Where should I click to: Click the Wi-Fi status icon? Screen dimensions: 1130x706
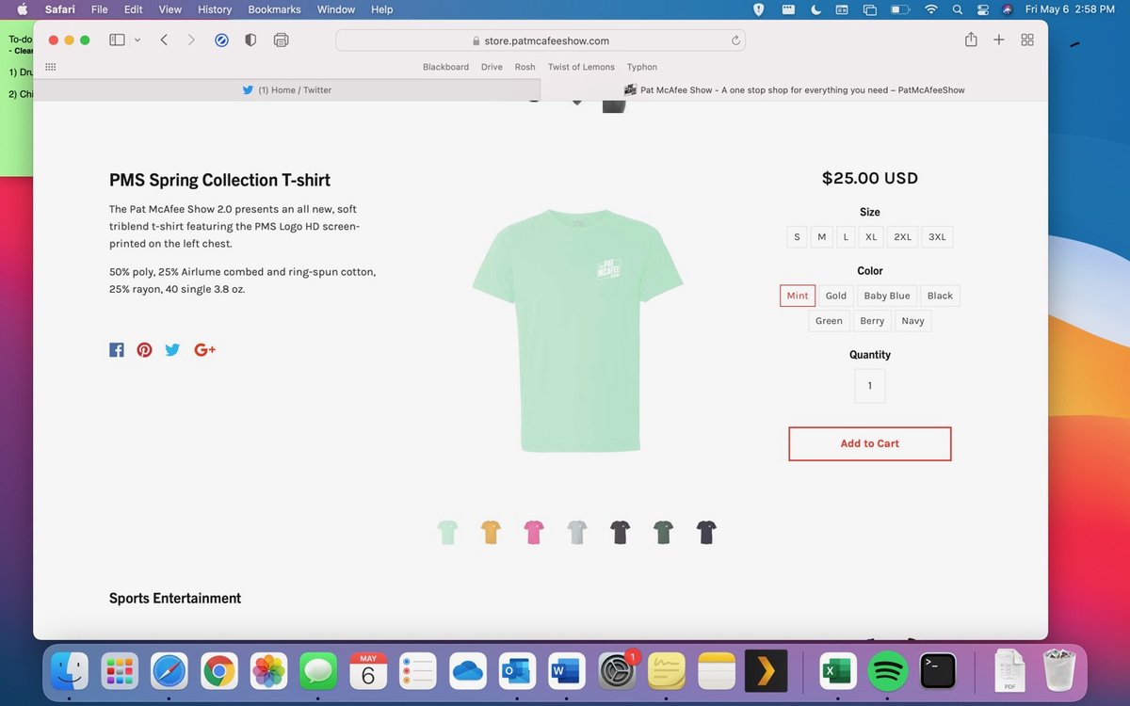click(x=931, y=9)
